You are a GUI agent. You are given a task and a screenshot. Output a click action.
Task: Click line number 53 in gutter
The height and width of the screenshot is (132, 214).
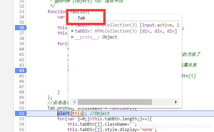(21, 119)
